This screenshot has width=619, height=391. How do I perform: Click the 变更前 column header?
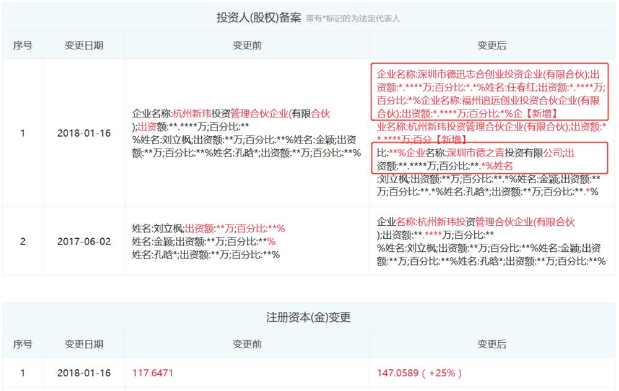(x=246, y=45)
